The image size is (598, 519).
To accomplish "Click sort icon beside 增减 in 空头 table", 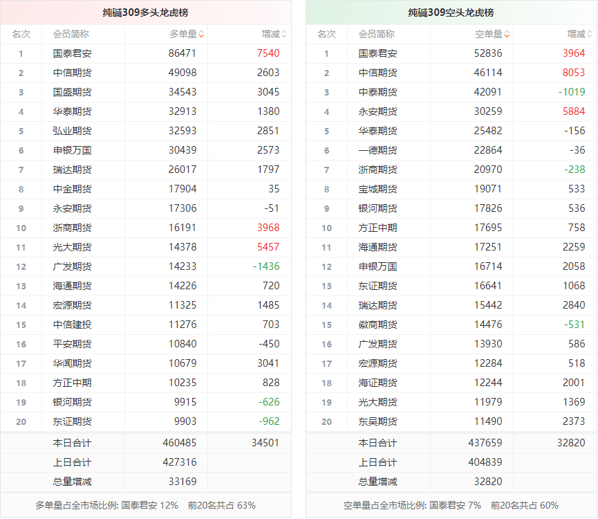I will coord(590,34).
